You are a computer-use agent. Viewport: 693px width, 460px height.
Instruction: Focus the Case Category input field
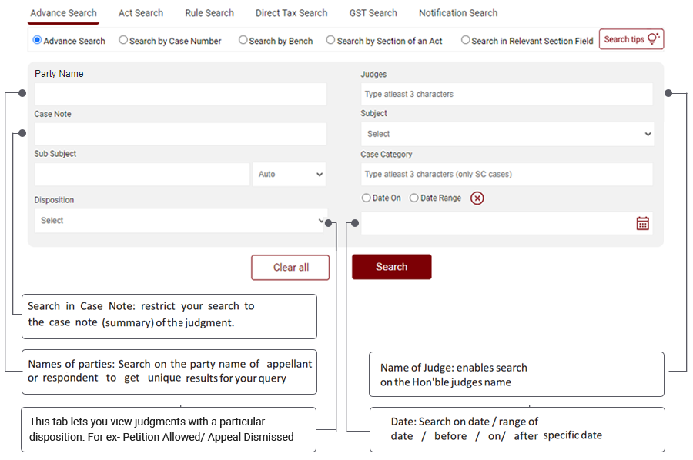[x=507, y=174]
